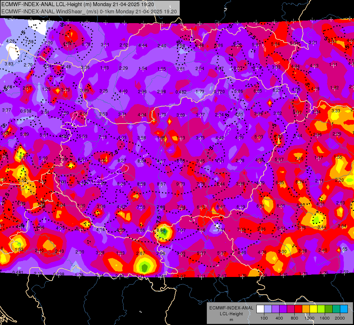The width and height of the screenshot is (354, 325).
Task: Click the wind shear value 8.58
Action: 141,184
